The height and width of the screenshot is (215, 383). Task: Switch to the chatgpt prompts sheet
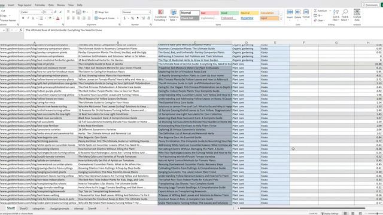(x=59, y=208)
